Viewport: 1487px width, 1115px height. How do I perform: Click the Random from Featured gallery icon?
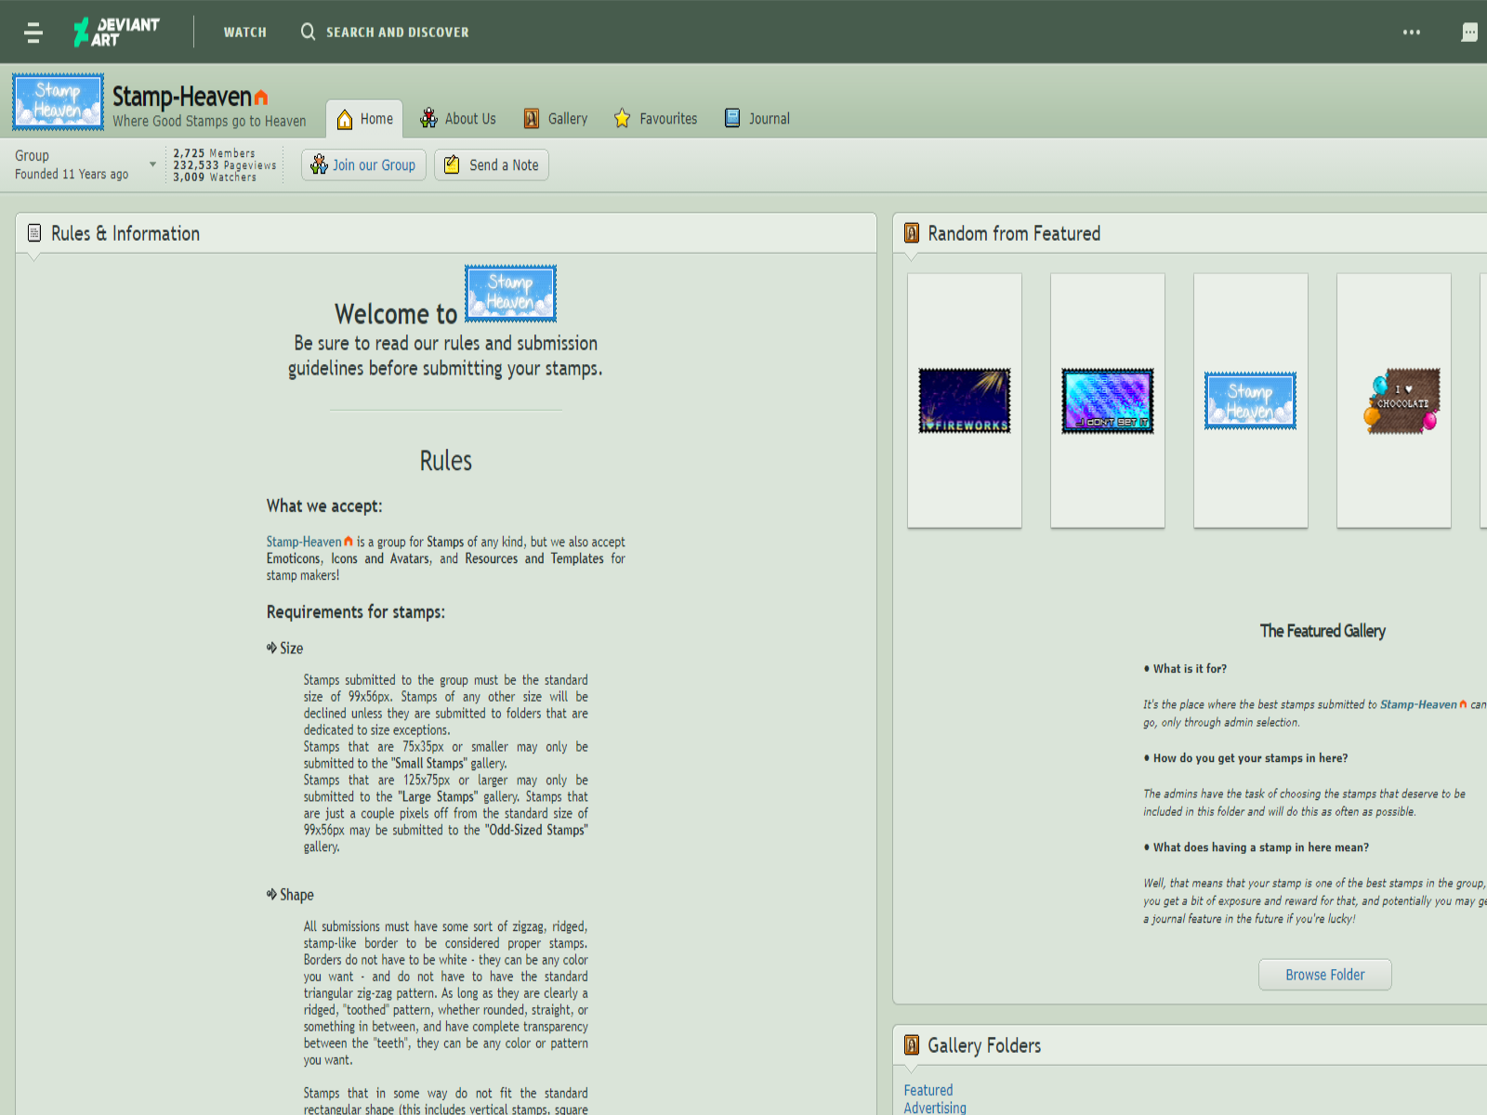click(x=912, y=233)
